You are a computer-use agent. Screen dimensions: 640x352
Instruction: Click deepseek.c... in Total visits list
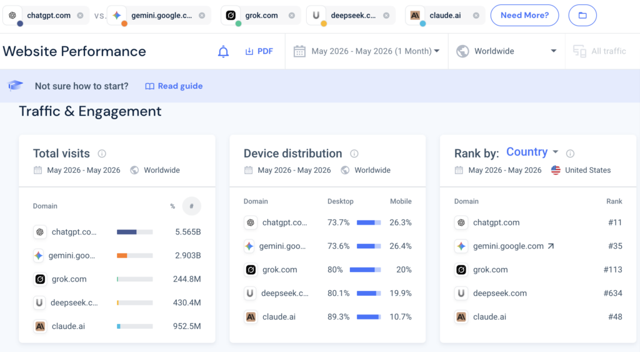coord(74,303)
